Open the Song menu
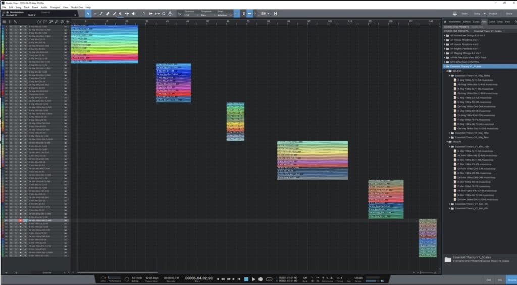This screenshot has width=517, height=285. pyautogui.click(x=18, y=7)
